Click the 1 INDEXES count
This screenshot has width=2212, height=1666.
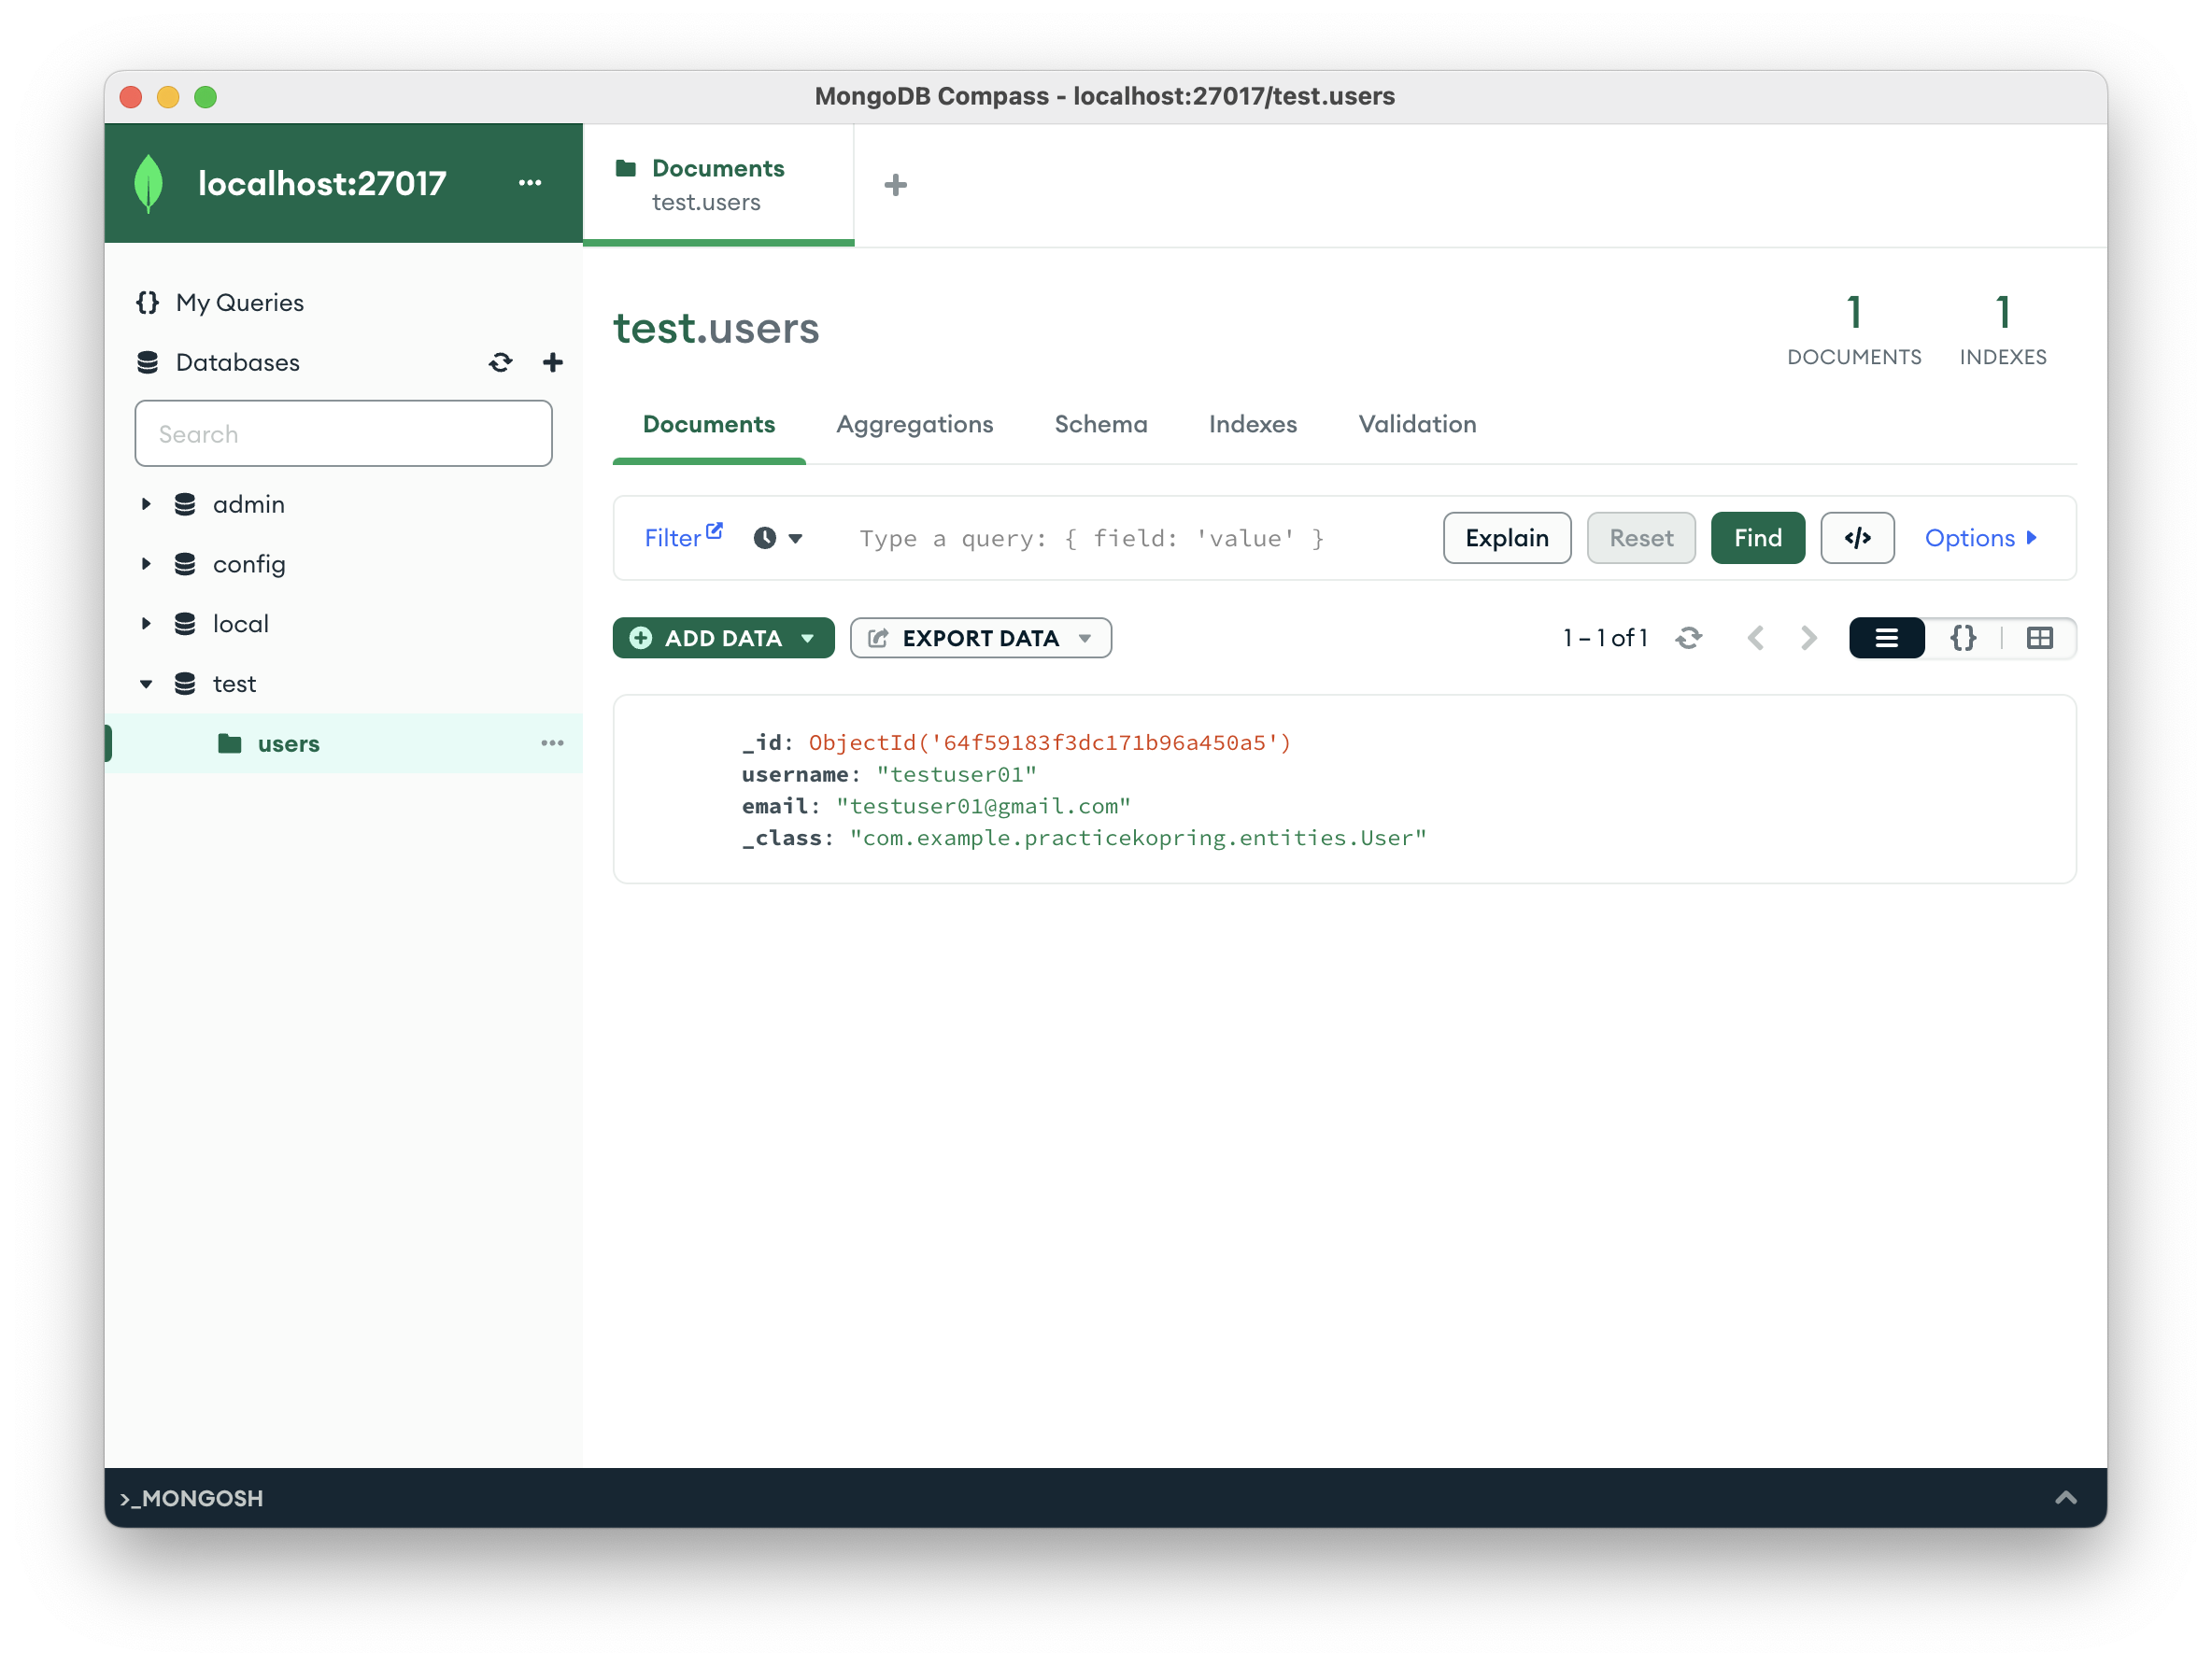[x=2002, y=330]
